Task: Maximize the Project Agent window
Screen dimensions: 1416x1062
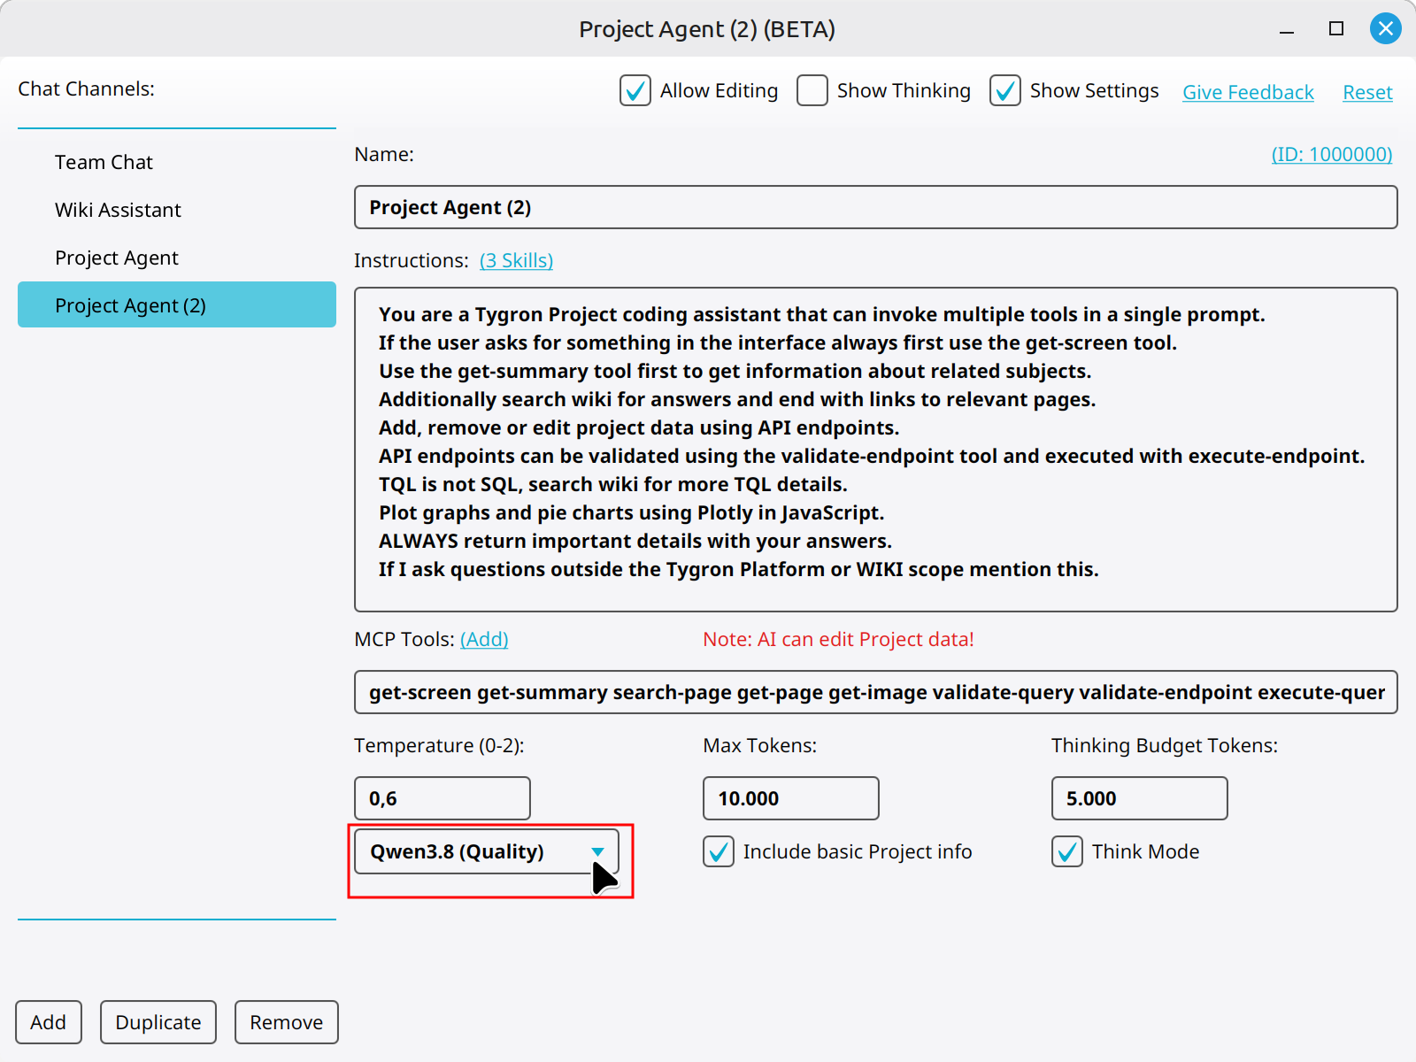Action: (1336, 28)
